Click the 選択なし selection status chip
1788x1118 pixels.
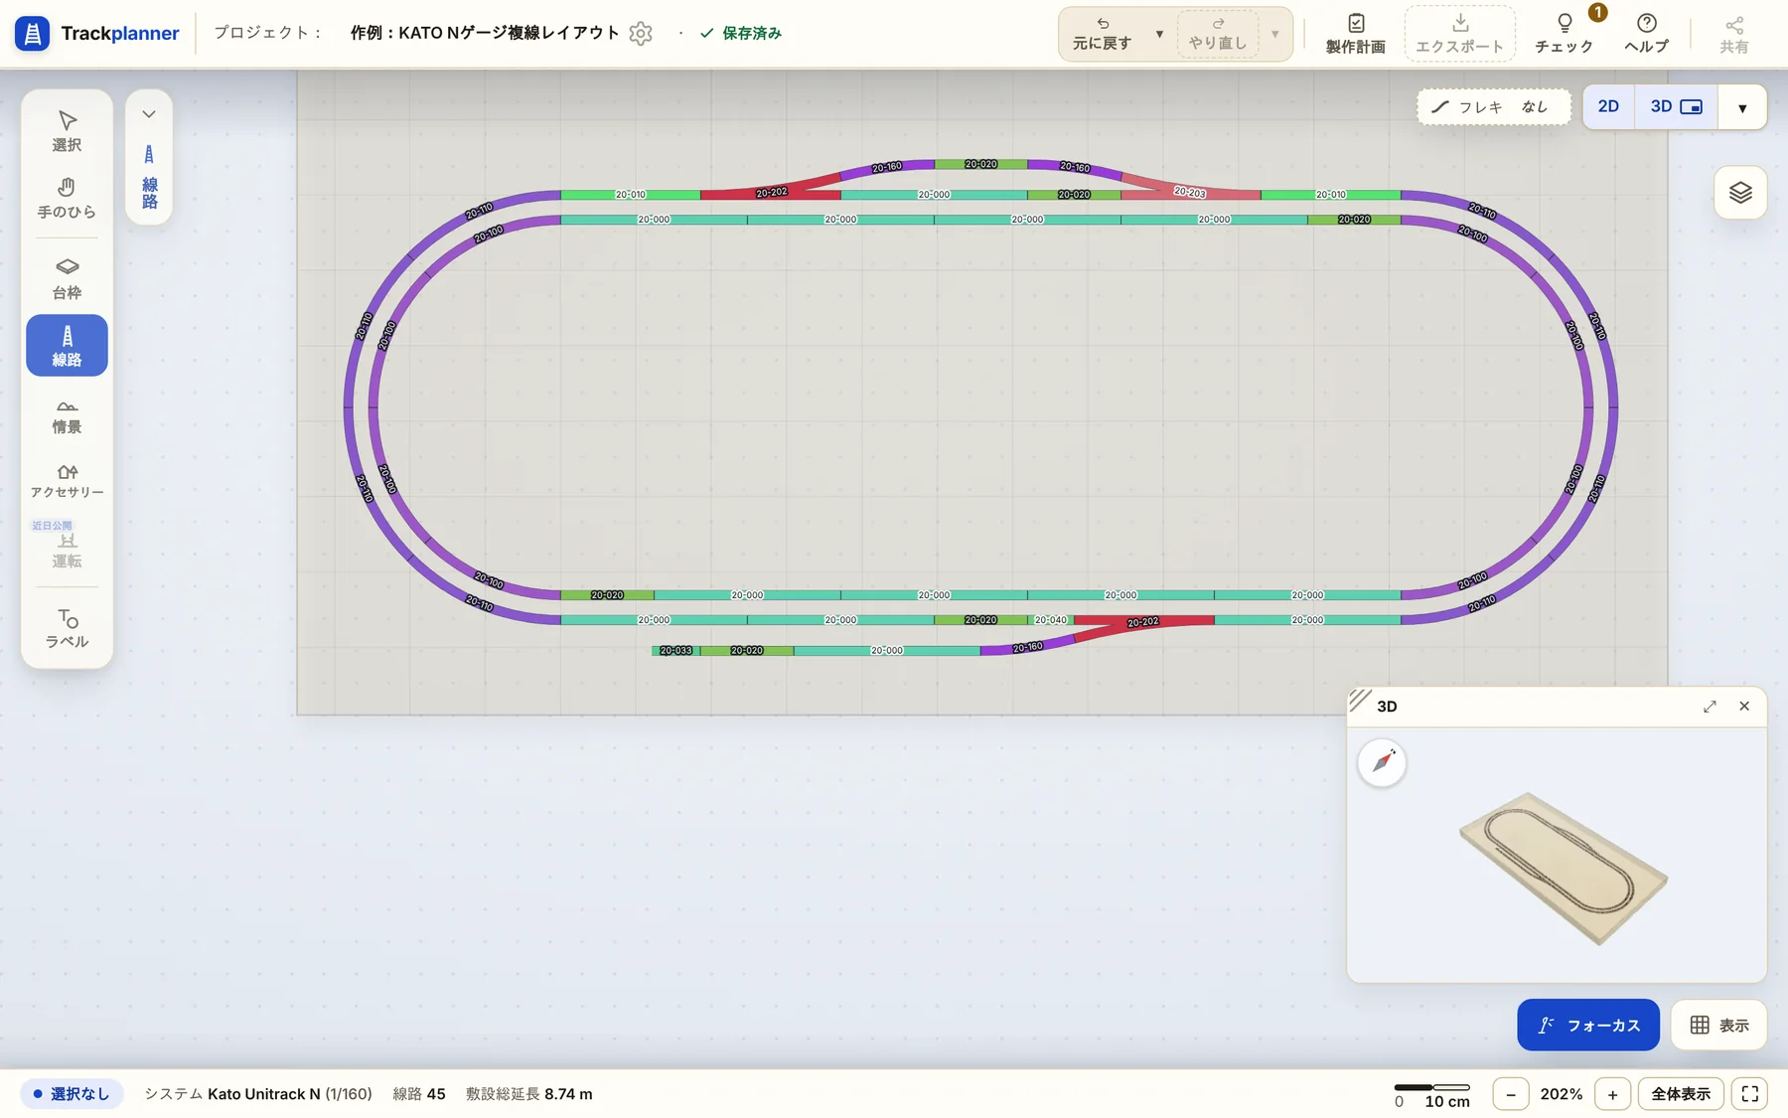click(72, 1094)
